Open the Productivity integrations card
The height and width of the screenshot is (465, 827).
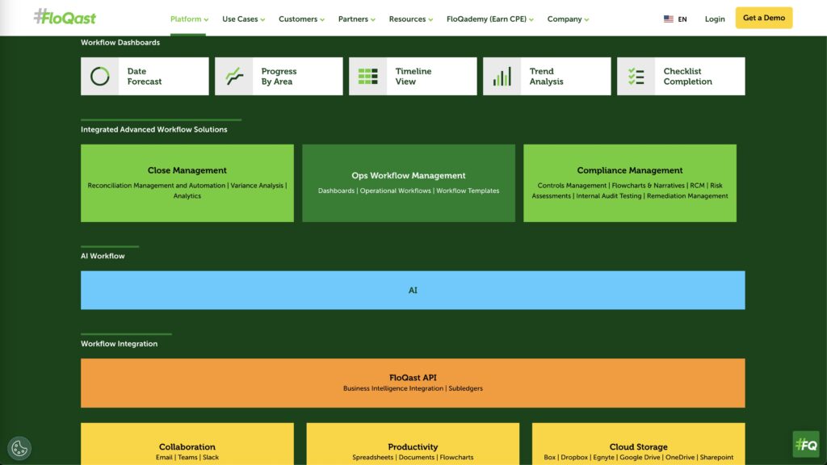tap(413, 444)
